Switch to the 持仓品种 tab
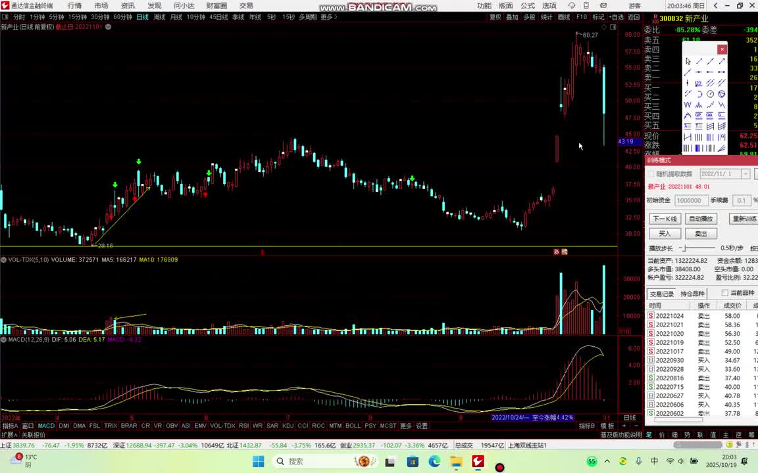 click(692, 294)
